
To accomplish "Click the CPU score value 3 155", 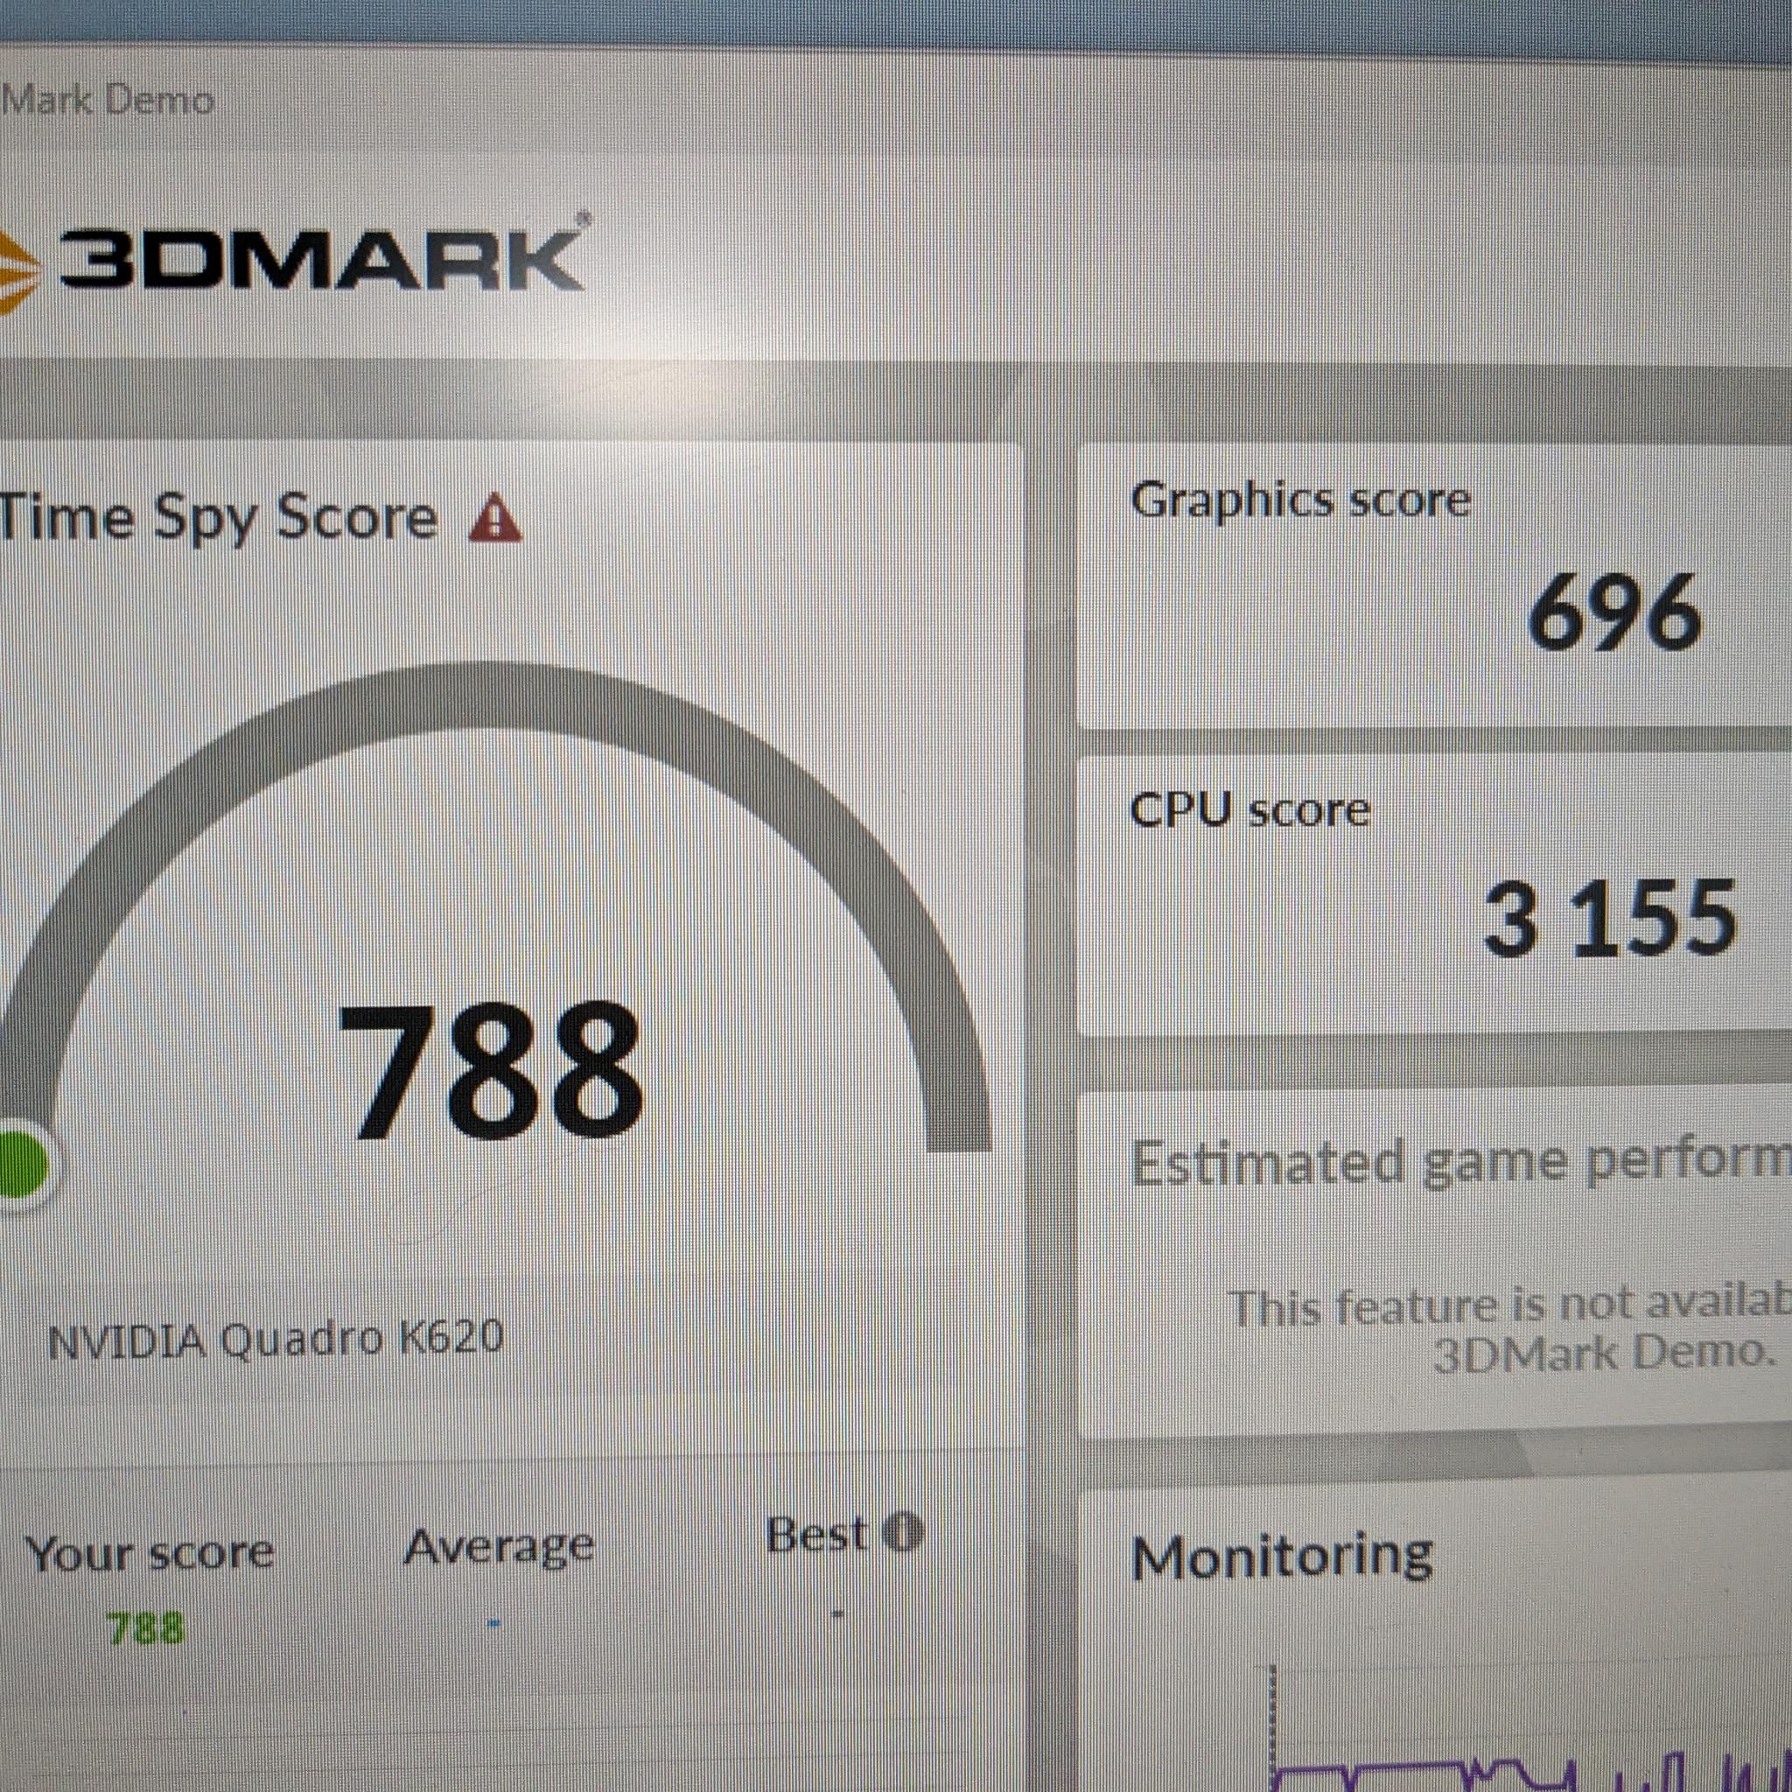I will [x=1610, y=918].
